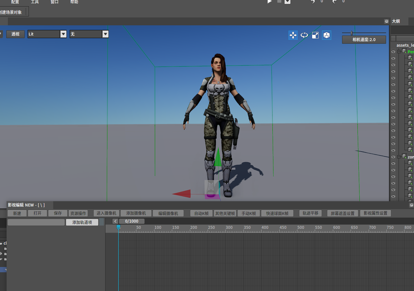Collapse the Per tree node in outline
The image size is (414, 291).
(x=399, y=52)
